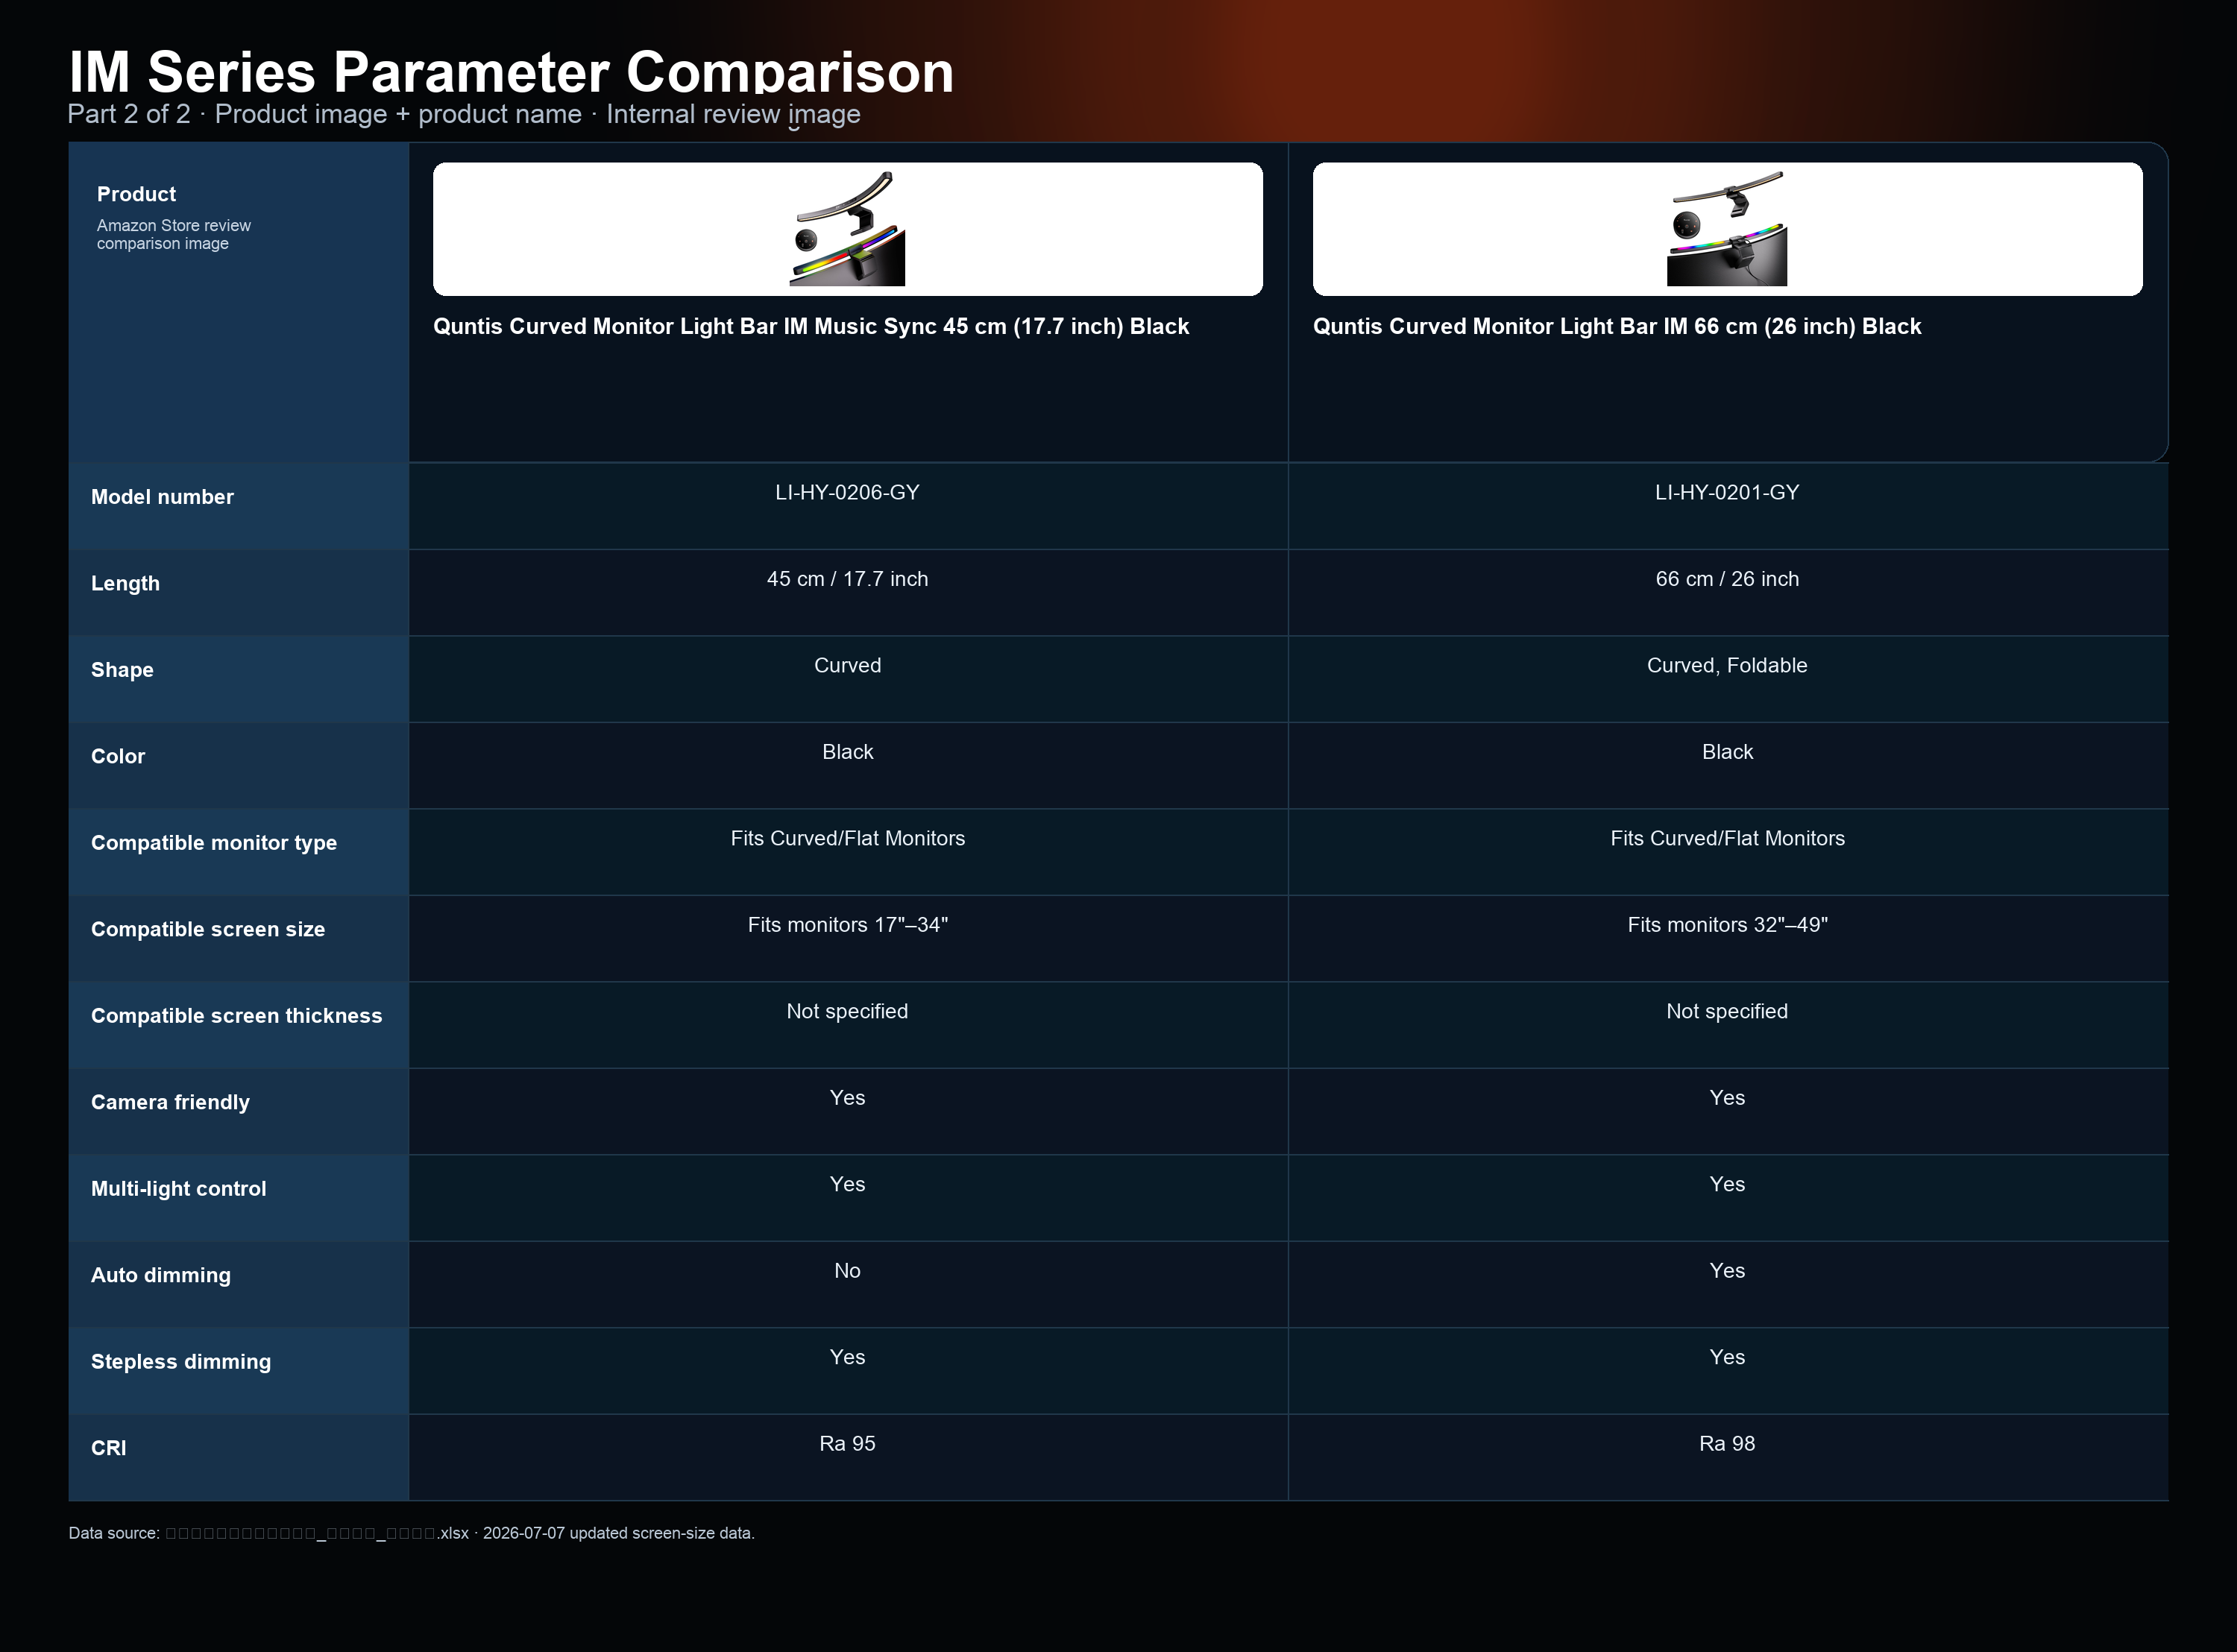Select CRI value 'Ra 95'

coord(847,1444)
